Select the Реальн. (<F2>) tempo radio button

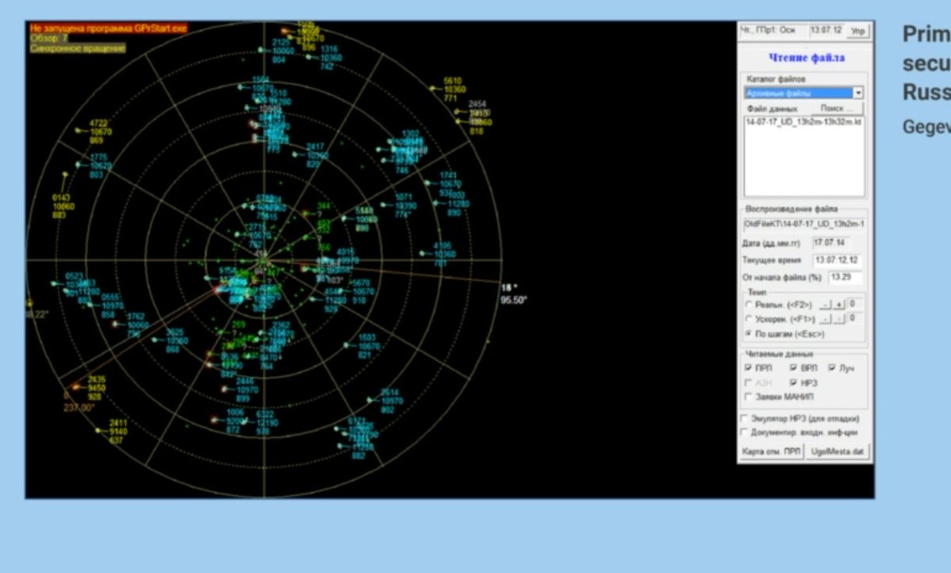[749, 304]
